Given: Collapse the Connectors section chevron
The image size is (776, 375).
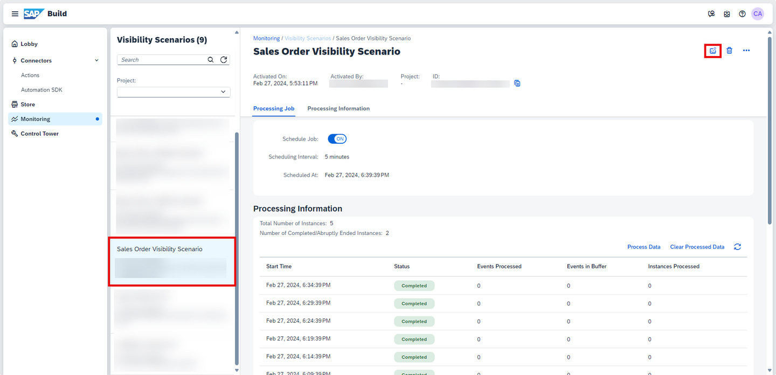Looking at the screenshot, I should [96, 61].
